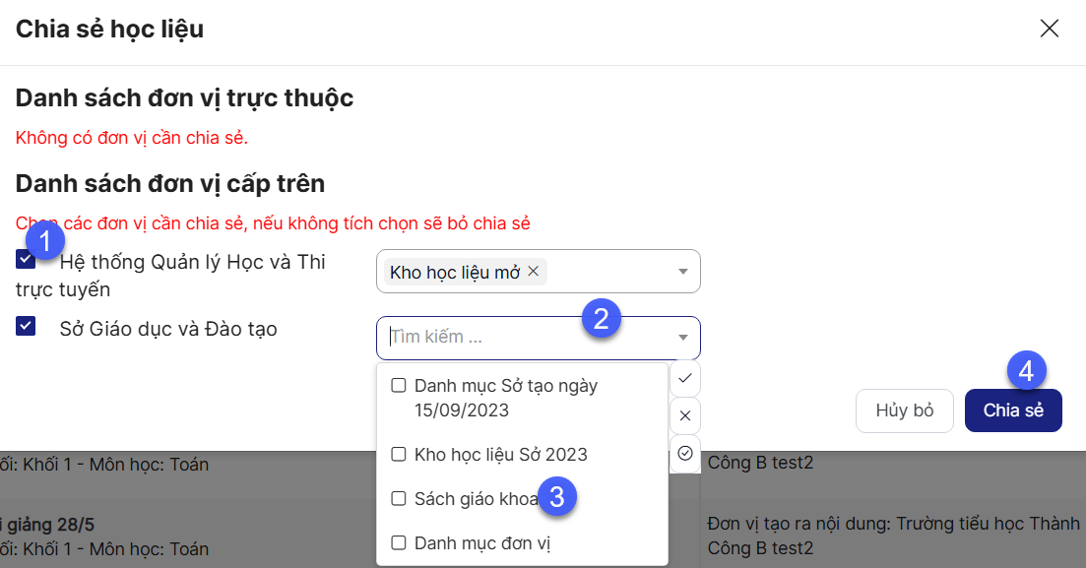Uncheck 'Sở Giáo dục và Đào tạo' checkbox
The width and height of the screenshot is (1086, 568).
[x=26, y=326]
